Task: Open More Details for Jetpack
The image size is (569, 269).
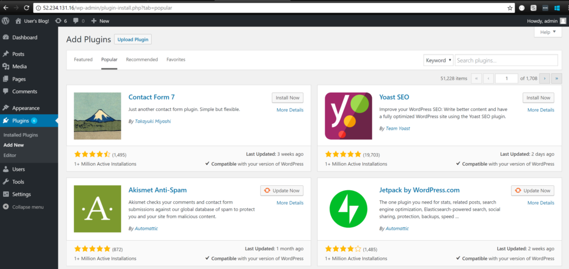Action: point(541,203)
